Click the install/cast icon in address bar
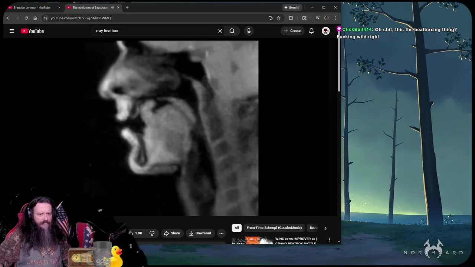The image size is (475, 267). pyautogui.click(x=271, y=18)
